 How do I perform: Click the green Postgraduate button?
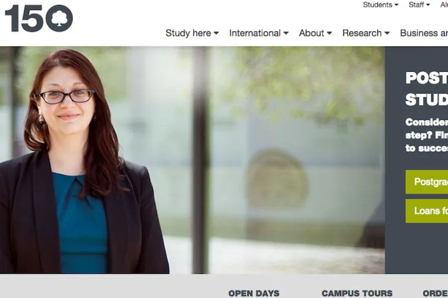tap(427, 182)
